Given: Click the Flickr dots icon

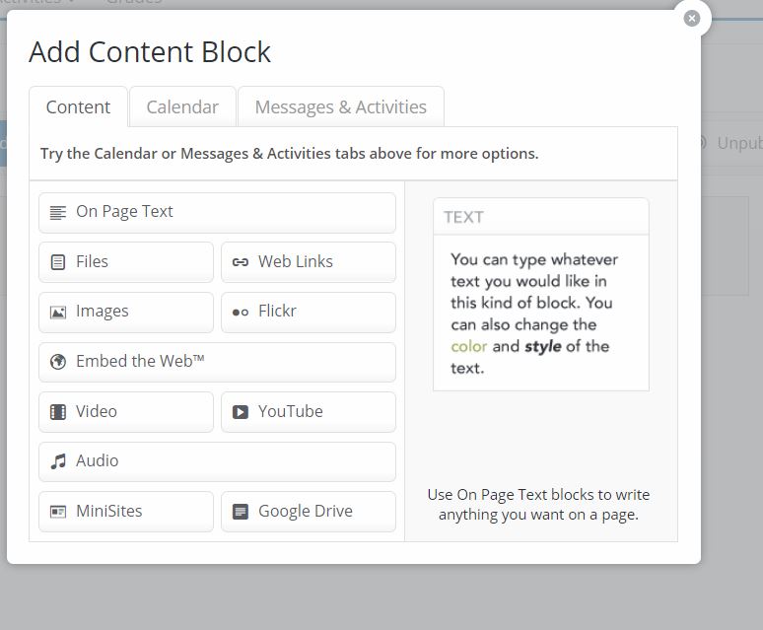Looking at the screenshot, I should pyautogui.click(x=241, y=312).
